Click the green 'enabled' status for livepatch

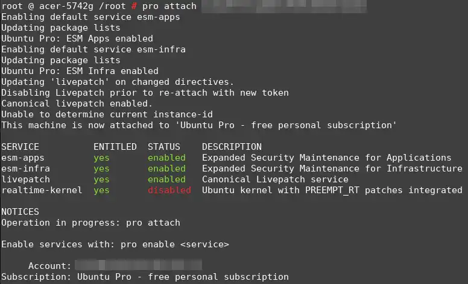166,179
